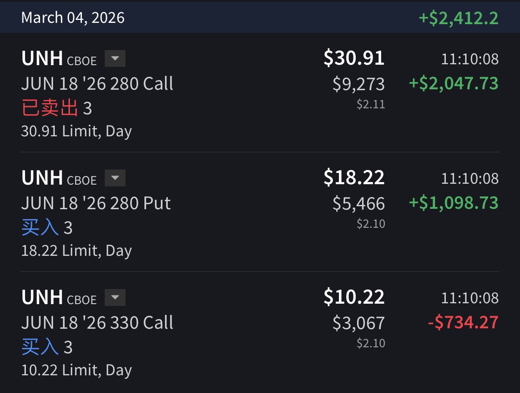Click 买入 label on the 330 Call trade
The width and height of the screenshot is (520, 393).
(x=40, y=347)
